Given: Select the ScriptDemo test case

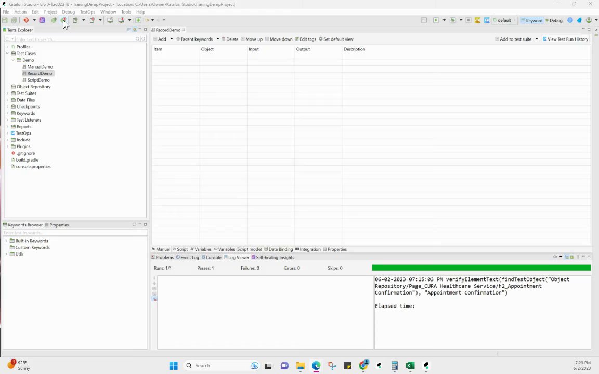Looking at the screenshot, I should [38, 80].
